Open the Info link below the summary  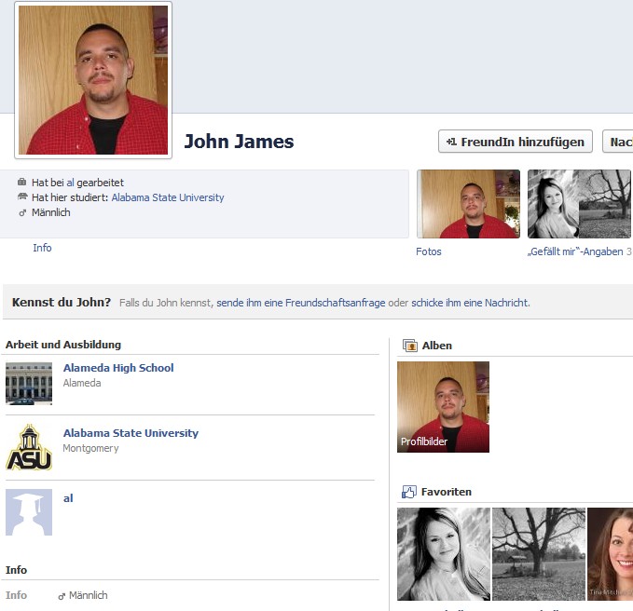[x=42, y=248]
